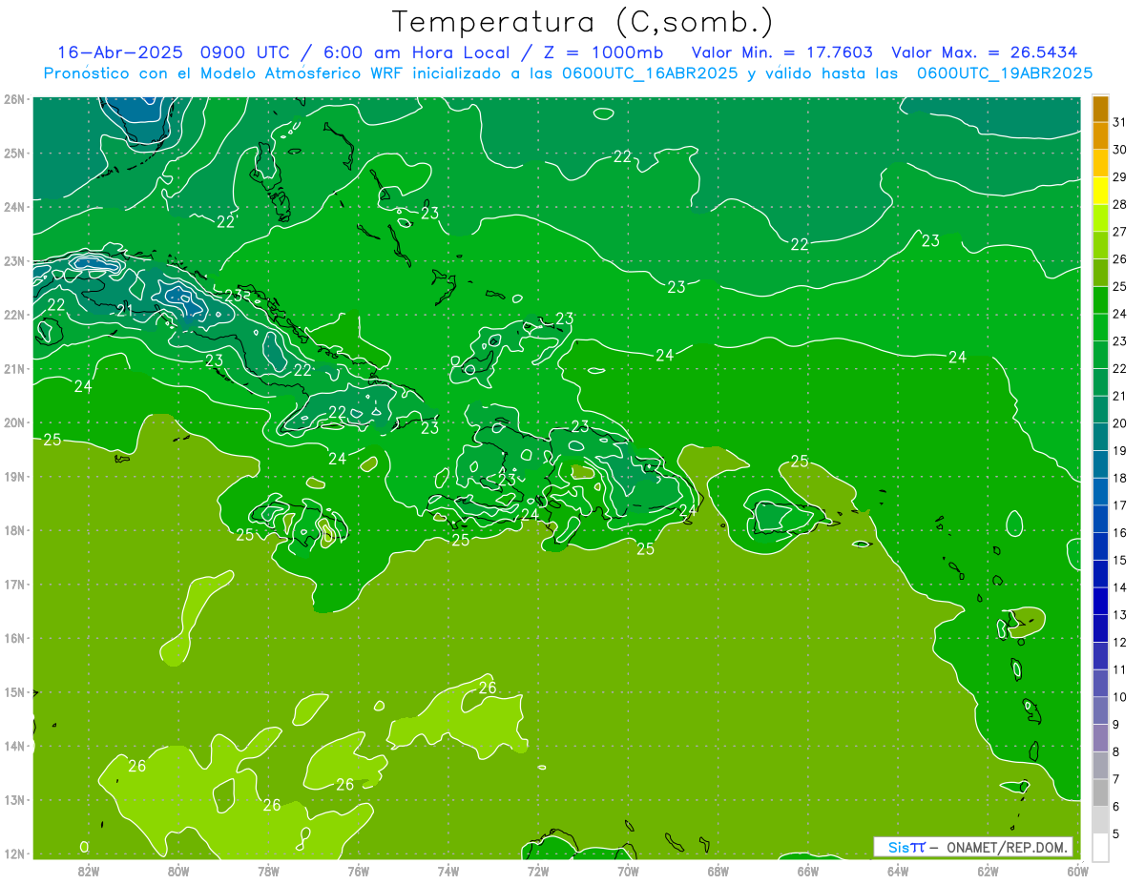Click legend value "19" on color scale

(x=1120, y=451)
